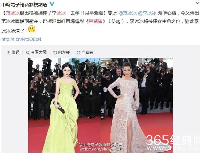Select the 查看大图 text label
The height and width of the screenshot is (153, 207).
(x=39, y=52)
